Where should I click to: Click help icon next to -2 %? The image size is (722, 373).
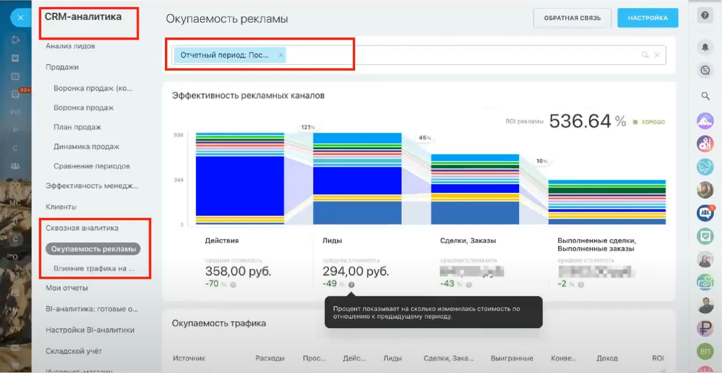581,284
